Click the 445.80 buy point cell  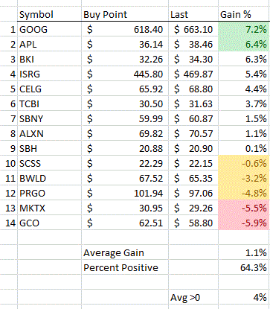[x=125, y=74]
